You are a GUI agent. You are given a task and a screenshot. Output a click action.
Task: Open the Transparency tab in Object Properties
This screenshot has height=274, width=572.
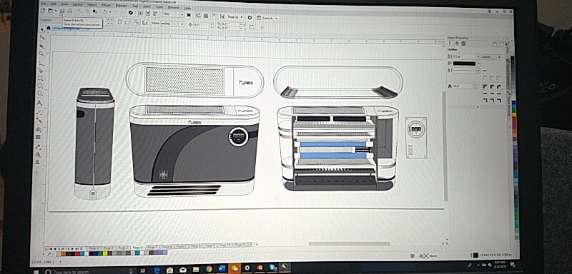click(x=463, y=44)
